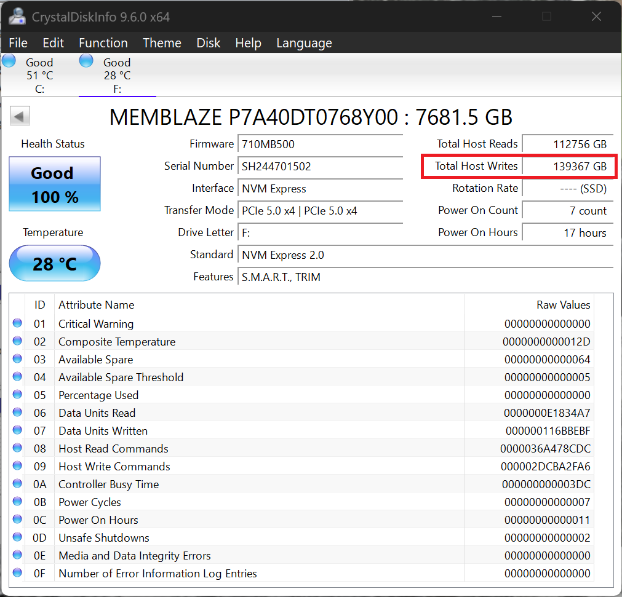The image size is (622, 597).
Task: Open the Disk menu
Action: click(208, 43)
